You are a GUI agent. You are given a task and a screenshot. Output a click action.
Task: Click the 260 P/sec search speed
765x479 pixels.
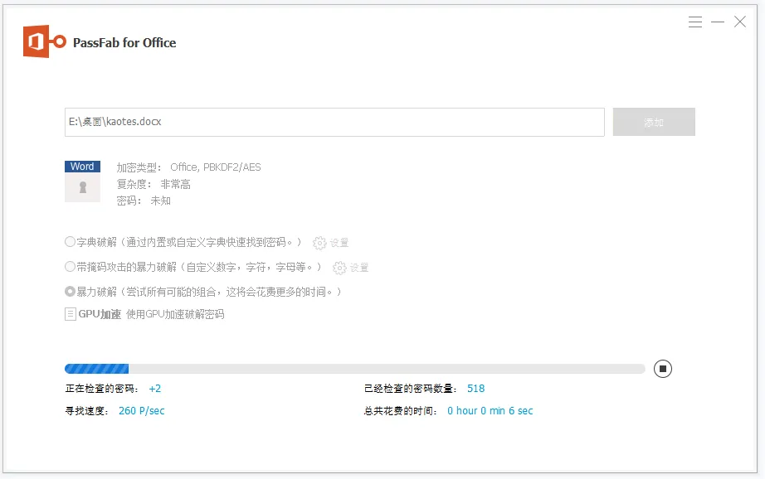[x=142, y=411]
